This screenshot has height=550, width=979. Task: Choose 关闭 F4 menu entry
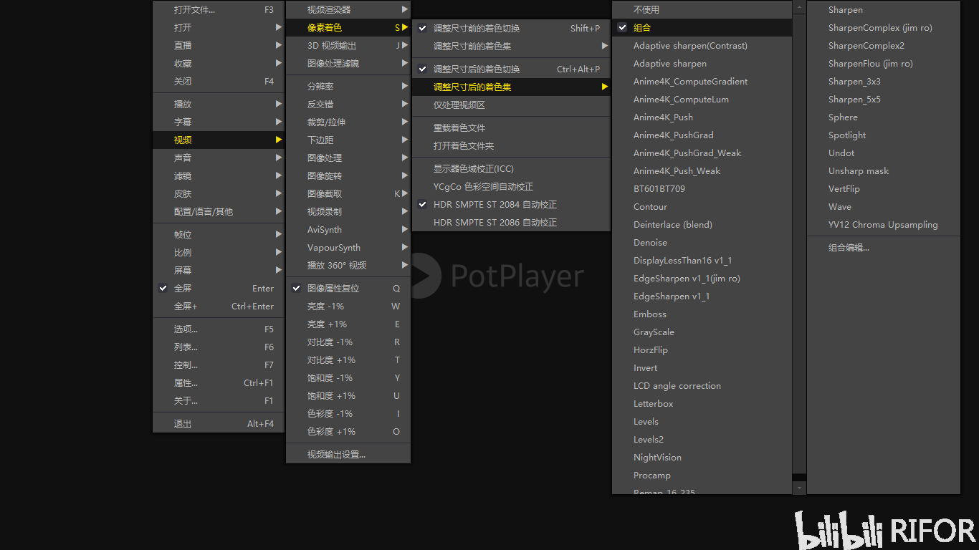(219, 81)
